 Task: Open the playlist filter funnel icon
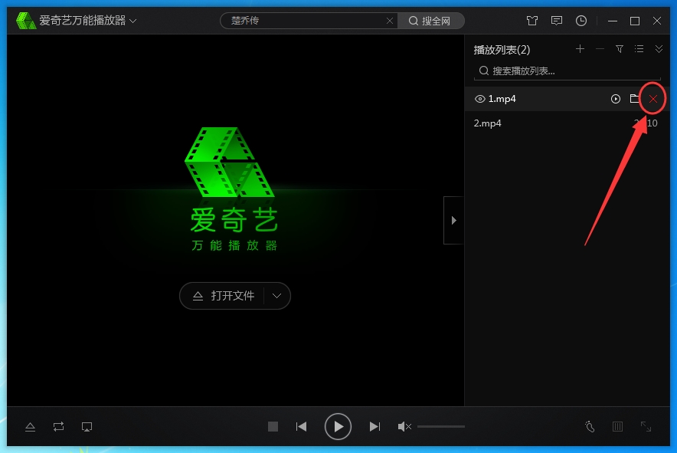620,49
